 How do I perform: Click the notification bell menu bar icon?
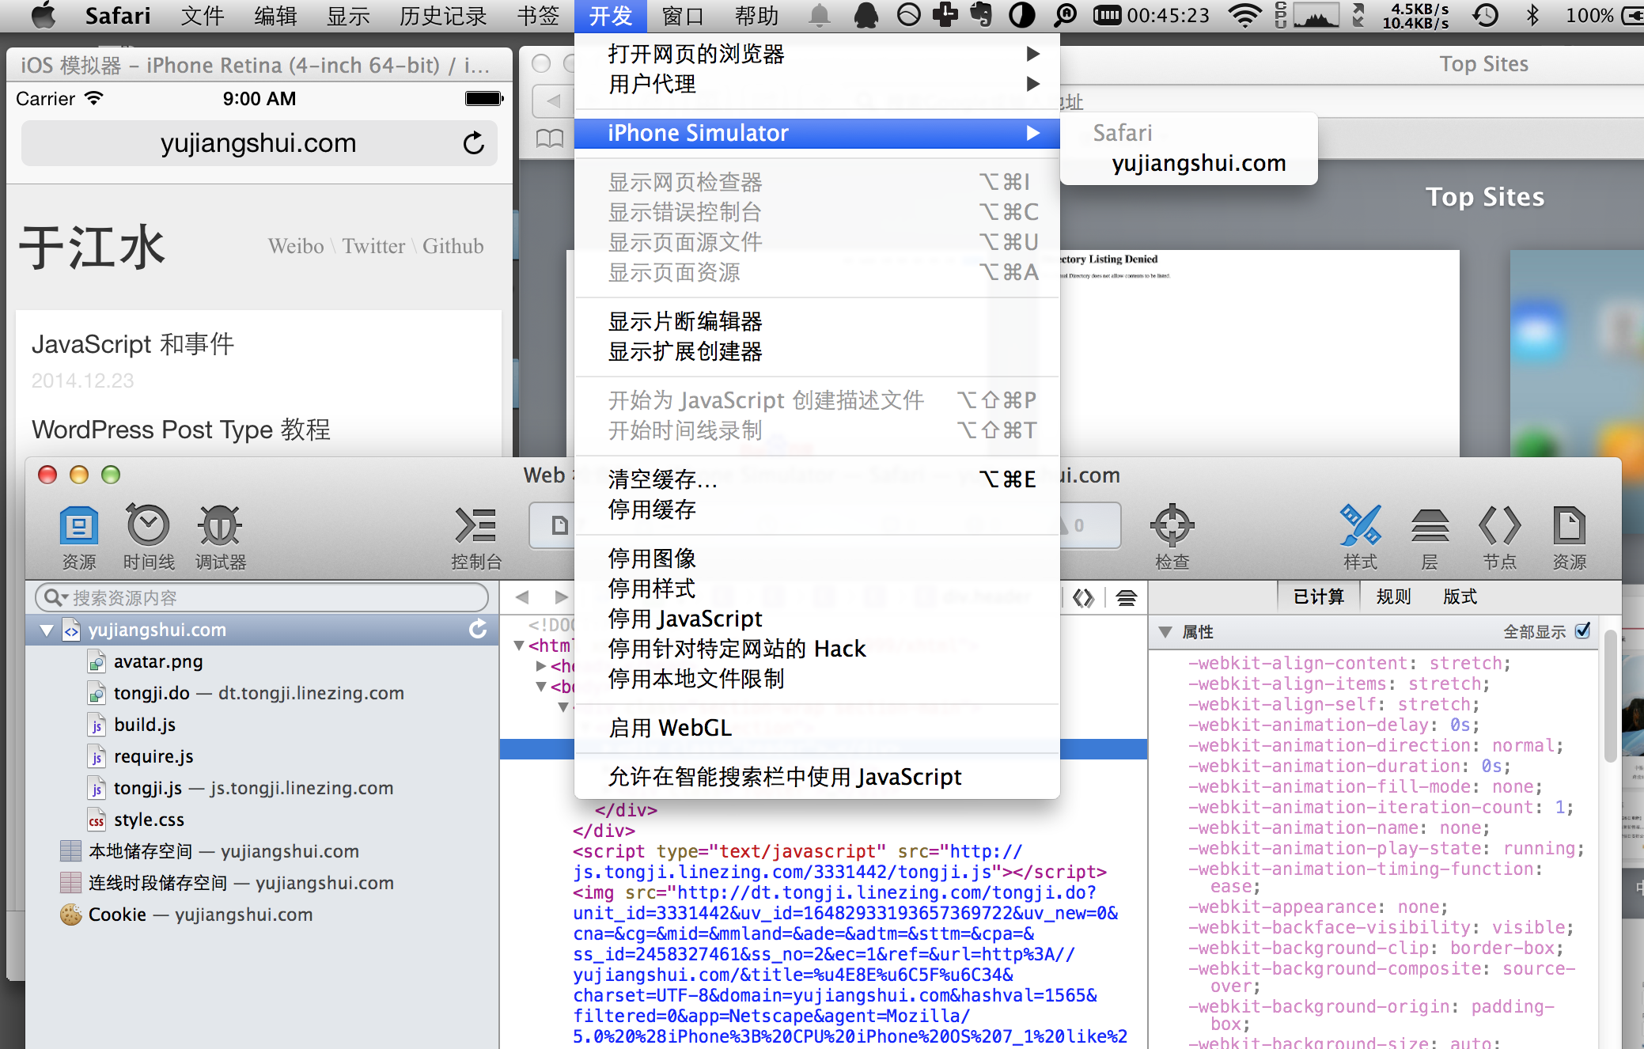pyautogui.click(x=820, y=15)
